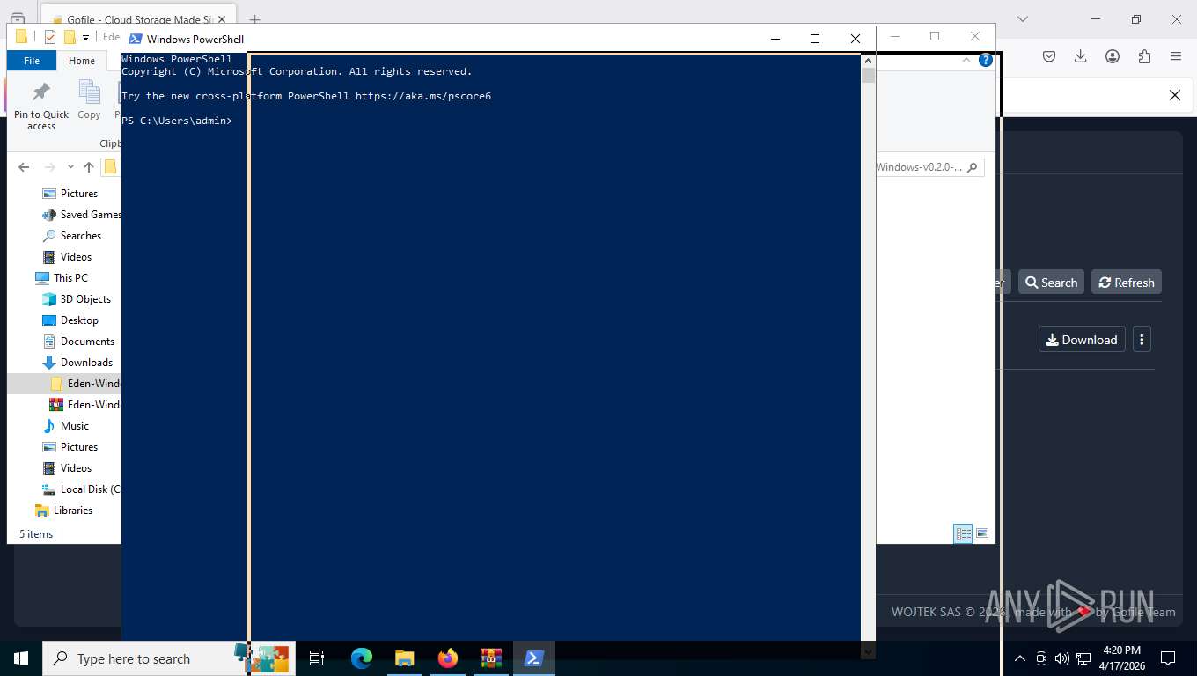Click the Explorer search box

[x=929, y=167]
